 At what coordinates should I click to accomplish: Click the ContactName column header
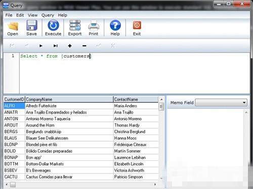[x=136, y=99]
